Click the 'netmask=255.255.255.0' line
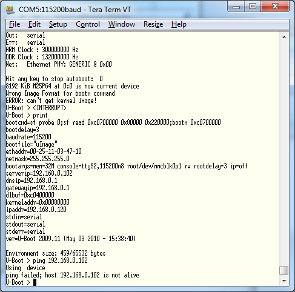 point(38,159)
